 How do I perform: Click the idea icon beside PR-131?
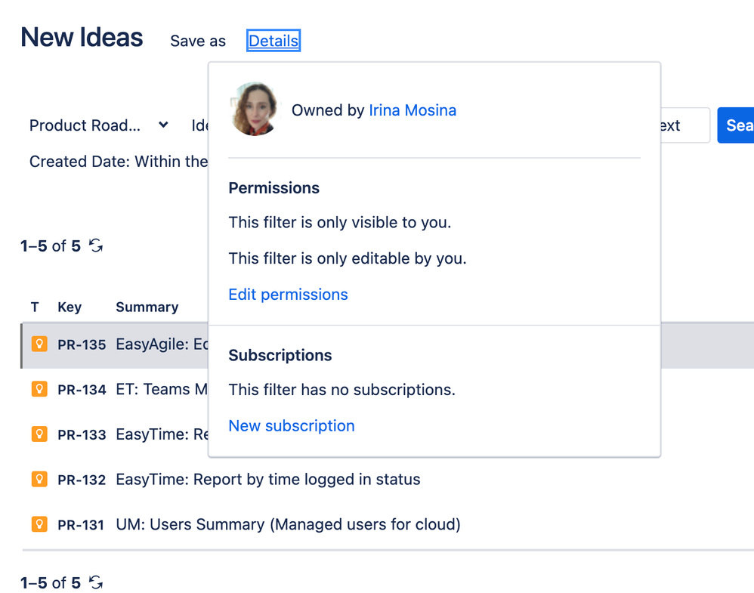(39, 524)
